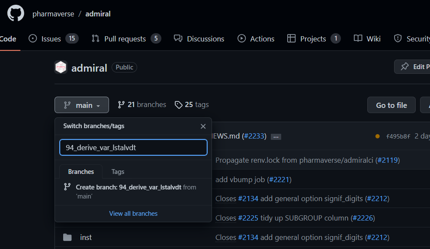Click View all branches link

(x=133, y=214)
